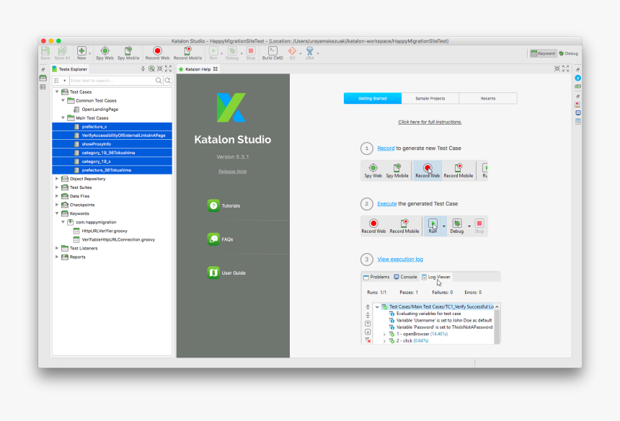This screenshot has width=620, height=421.
Task: Open the New dropdown arrow
Action: pos(90,53)
